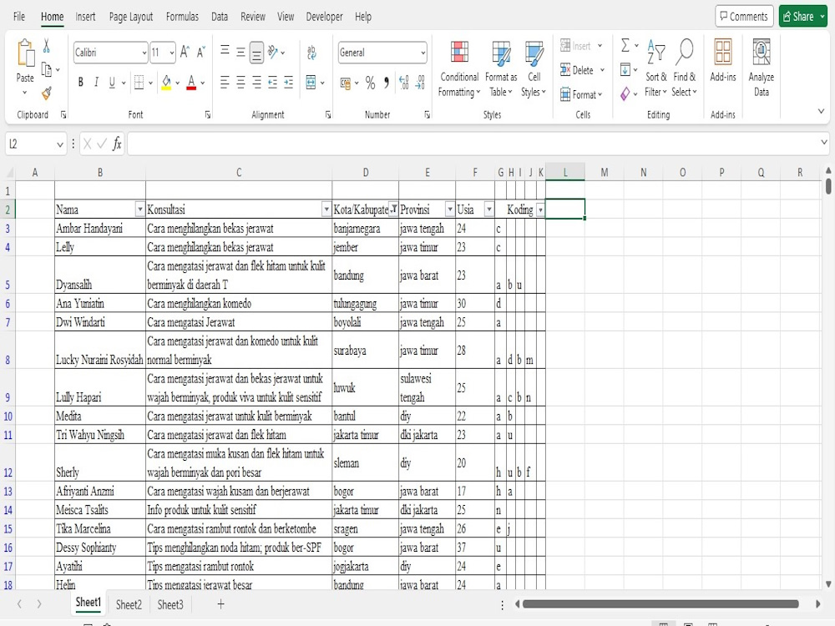
Task: Apply yellow Fill Color
Action: [x=166, y=83]
